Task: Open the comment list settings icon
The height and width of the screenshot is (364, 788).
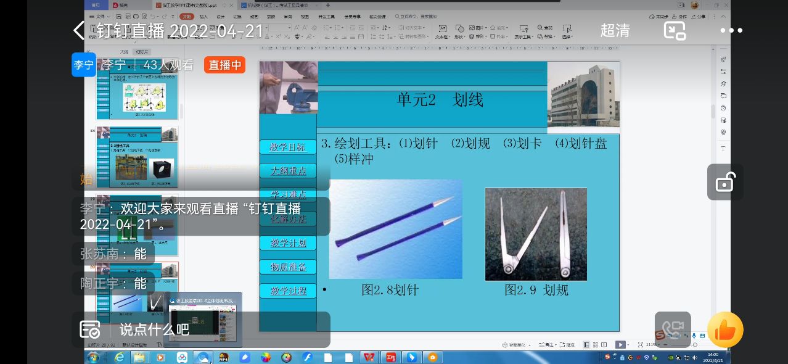Action: click(x=90, y=329)
